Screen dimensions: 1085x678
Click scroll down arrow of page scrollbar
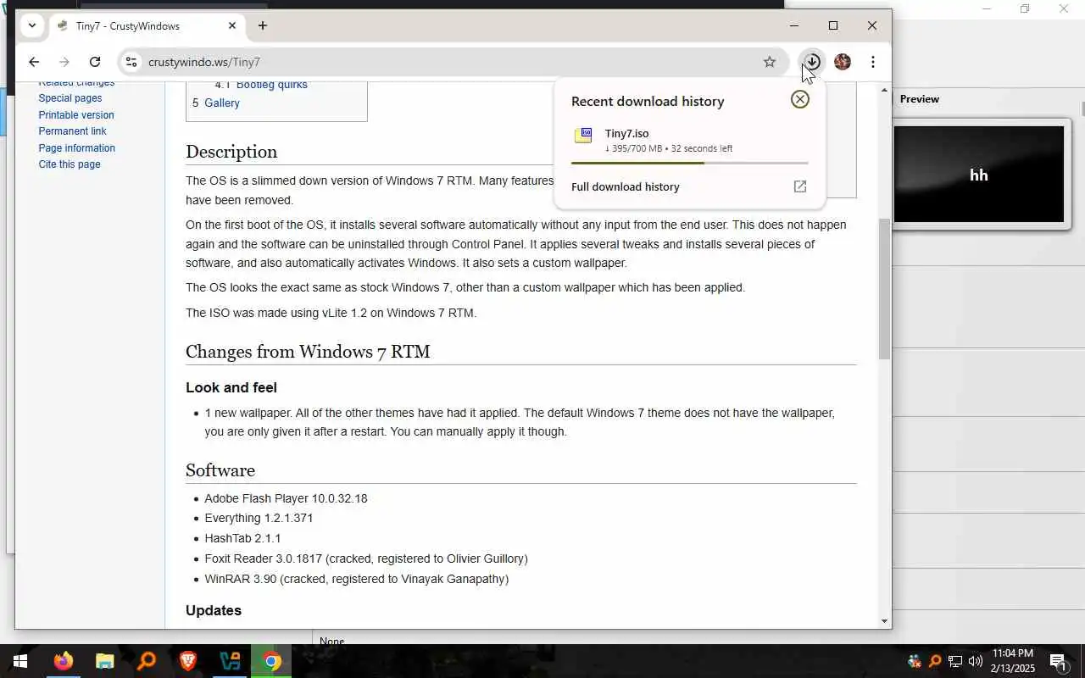884,621
